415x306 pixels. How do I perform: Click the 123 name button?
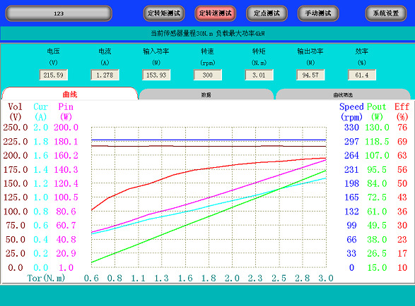tap(59, 13)
